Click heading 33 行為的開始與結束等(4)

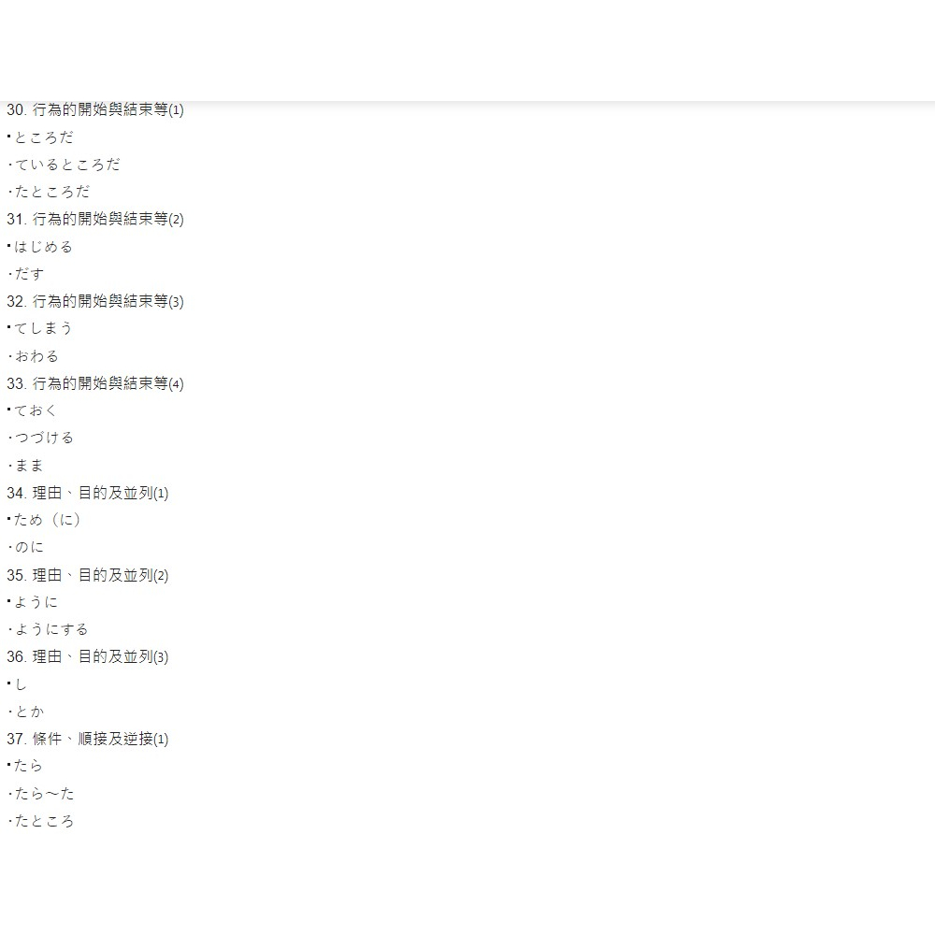95,383
